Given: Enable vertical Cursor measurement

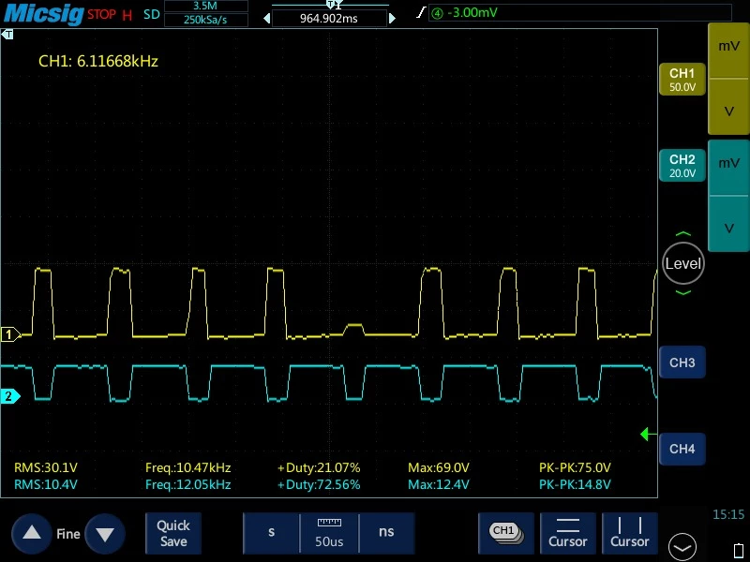Looking at the screenshot, I should click(x=630, y=533).
